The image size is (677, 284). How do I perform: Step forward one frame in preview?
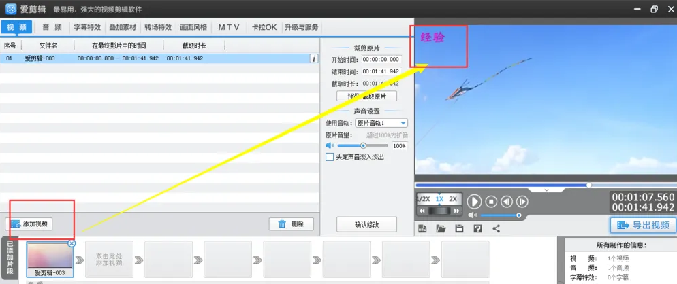coord(522,201)
